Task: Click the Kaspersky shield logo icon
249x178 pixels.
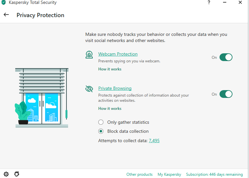Action: pos(4,3)
